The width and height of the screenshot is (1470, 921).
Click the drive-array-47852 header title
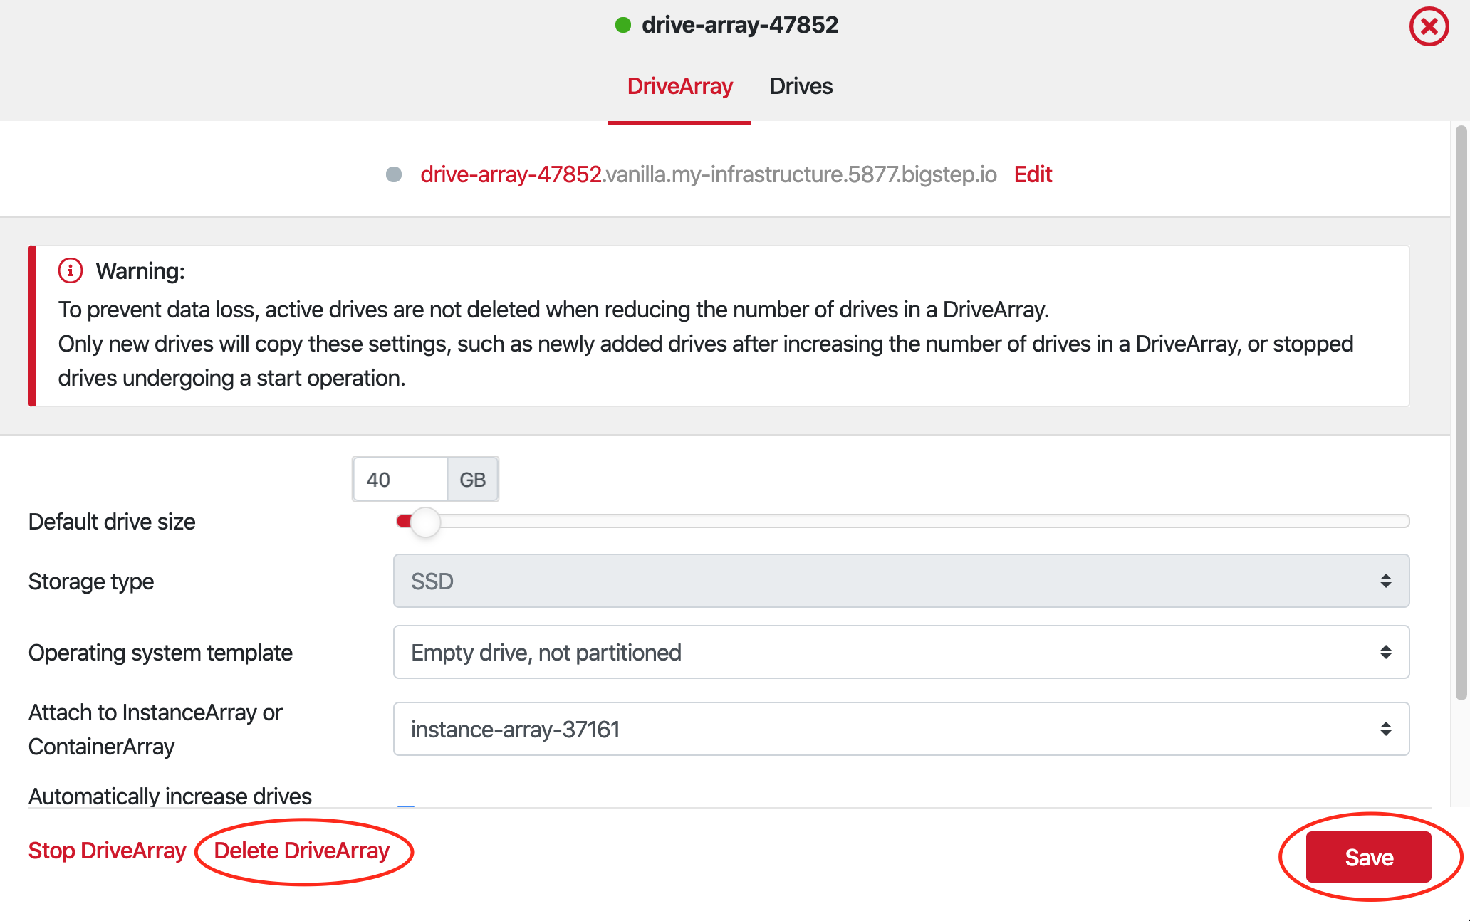[x=739, y=26]
